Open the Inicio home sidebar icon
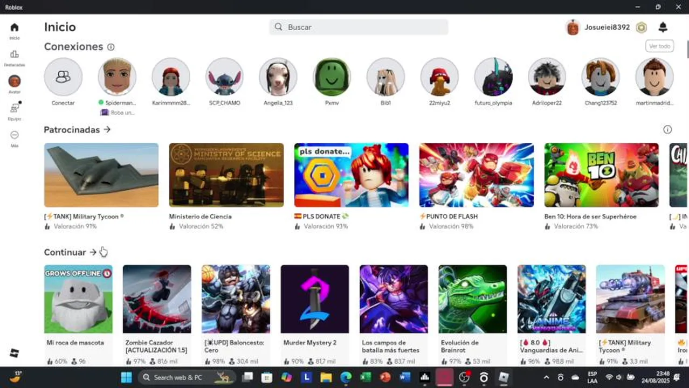This screenshot has width=689, height=388. click(15, 27)
